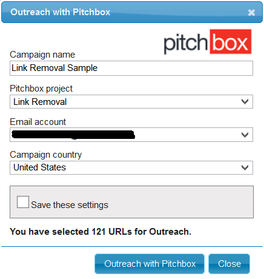Click the Outreach with Pitchbox title bar
The image size is (264, 279).
pos(132,12)
